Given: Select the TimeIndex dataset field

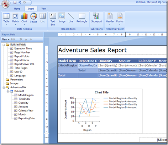Looking at the screenshot, I should point(24,99).
